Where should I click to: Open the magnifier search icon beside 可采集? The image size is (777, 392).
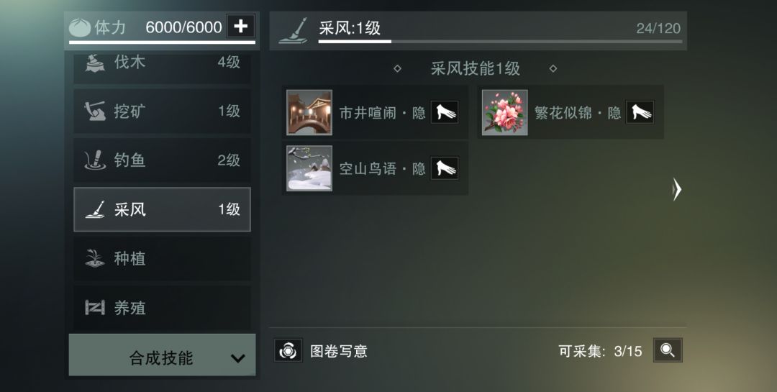tap(668, 350)
